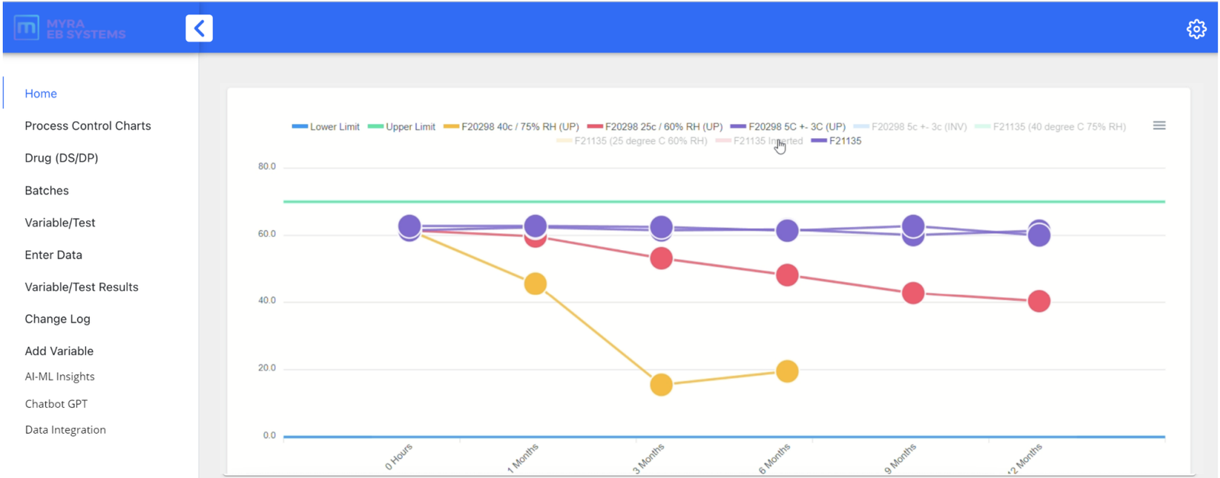Open settings gear icon
The height and width of the screenshot is (478, 1220).
(1196, 29)
